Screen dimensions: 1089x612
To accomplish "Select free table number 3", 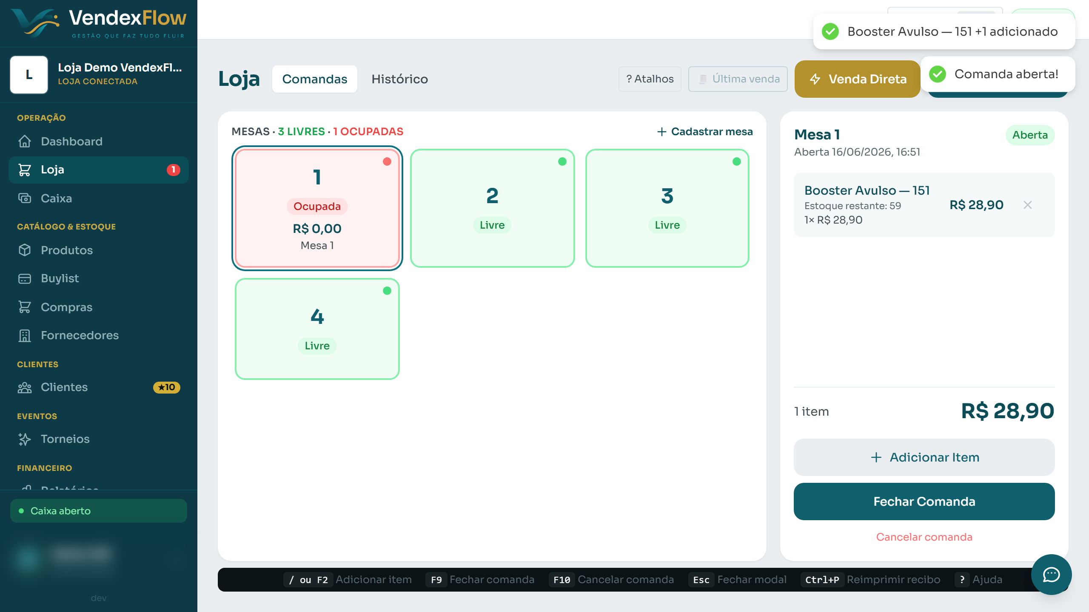I will pyautogui.click(x=667, y=208).
